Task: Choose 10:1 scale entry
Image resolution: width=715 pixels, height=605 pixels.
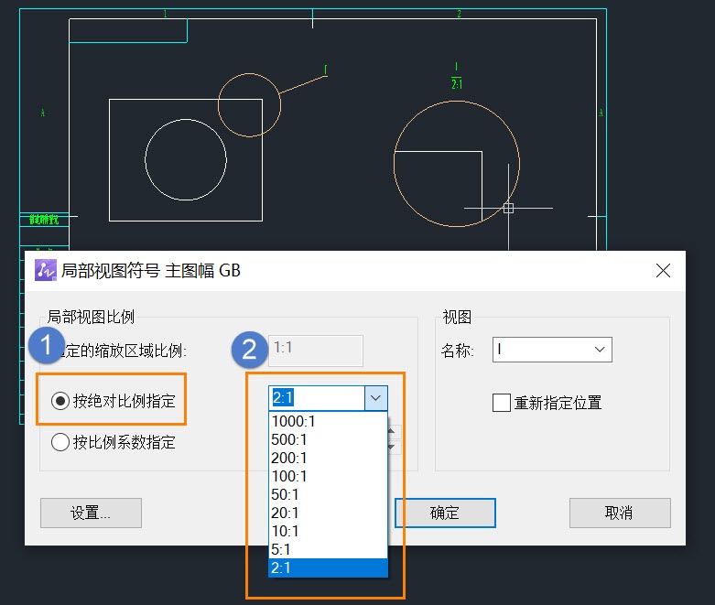Action: [x=328, y=531]
